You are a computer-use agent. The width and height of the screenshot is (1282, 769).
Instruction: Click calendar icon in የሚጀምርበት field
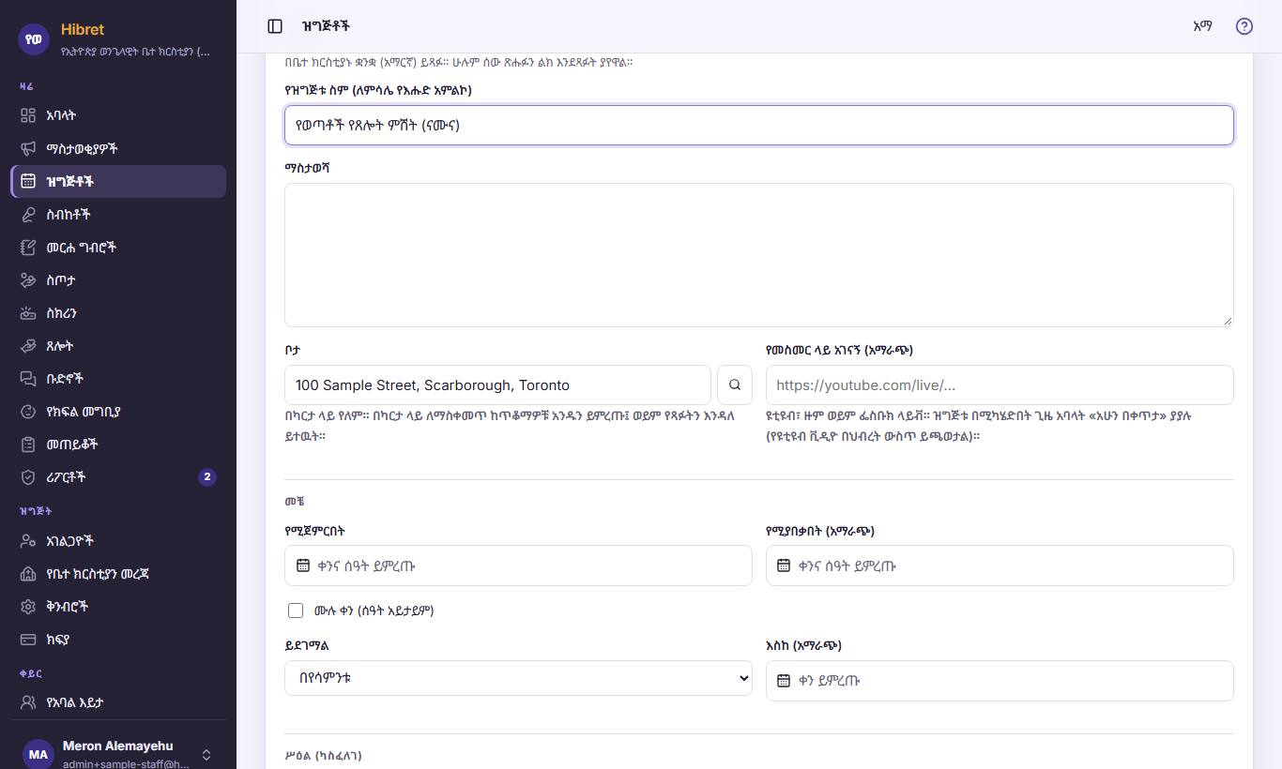[x=303, y=565]
